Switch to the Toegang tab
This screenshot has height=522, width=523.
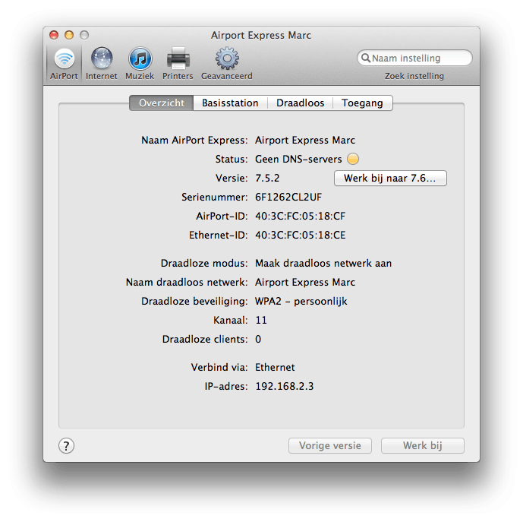(362, 103)
